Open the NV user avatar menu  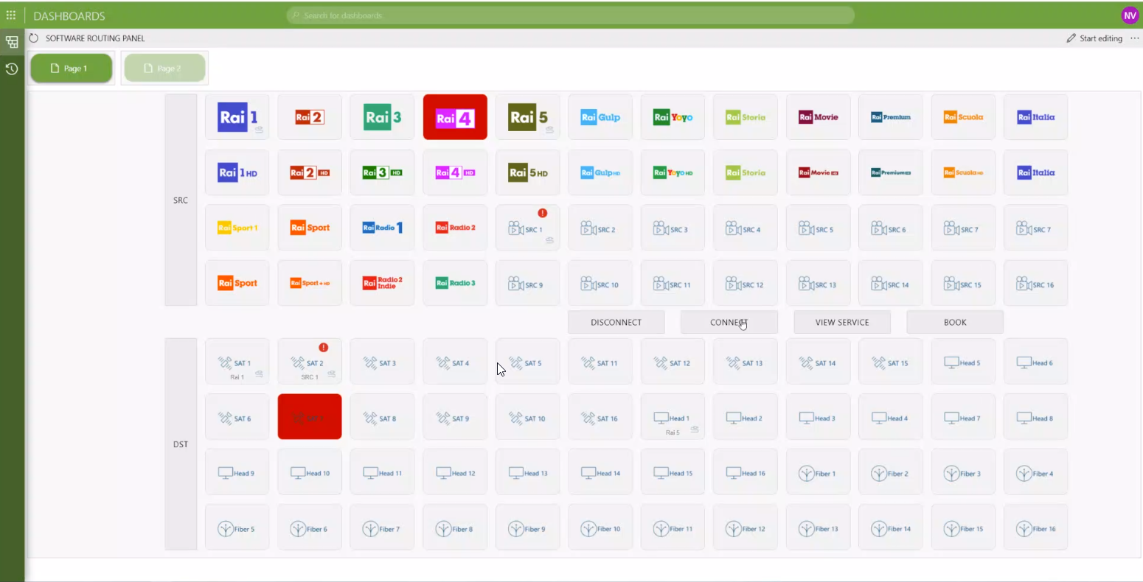tap(1129, 15)
